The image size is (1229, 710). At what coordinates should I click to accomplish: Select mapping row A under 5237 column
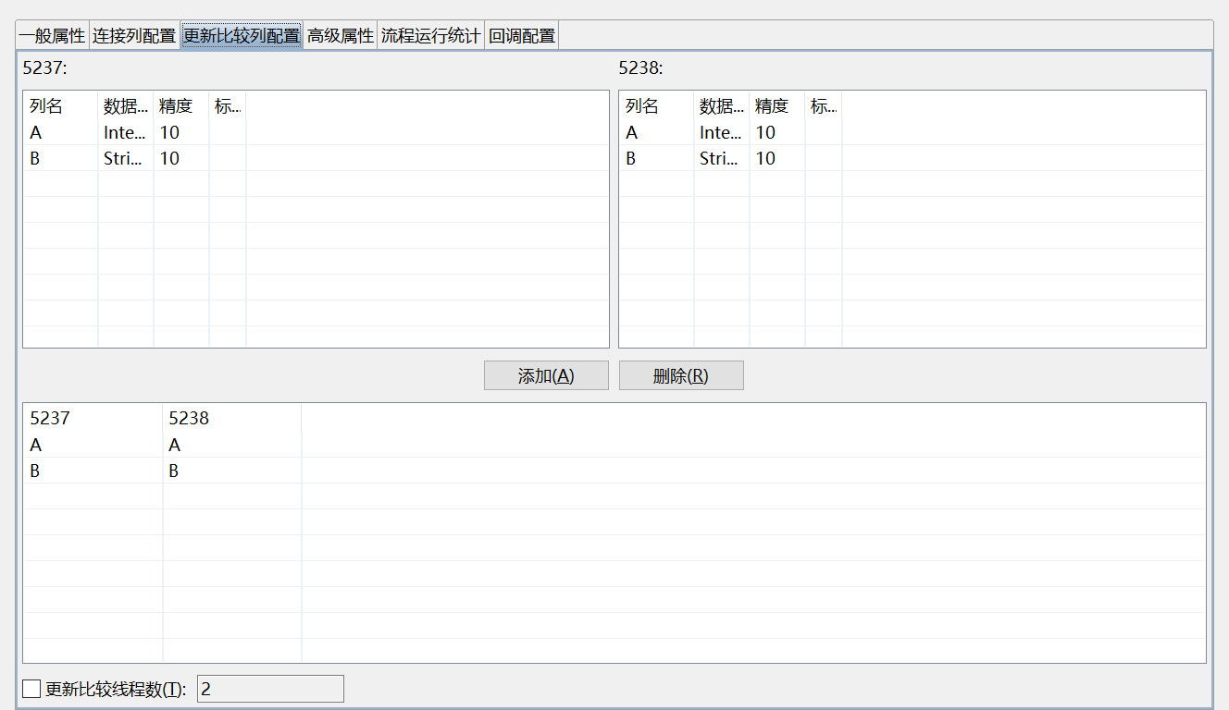pos(93,445)
